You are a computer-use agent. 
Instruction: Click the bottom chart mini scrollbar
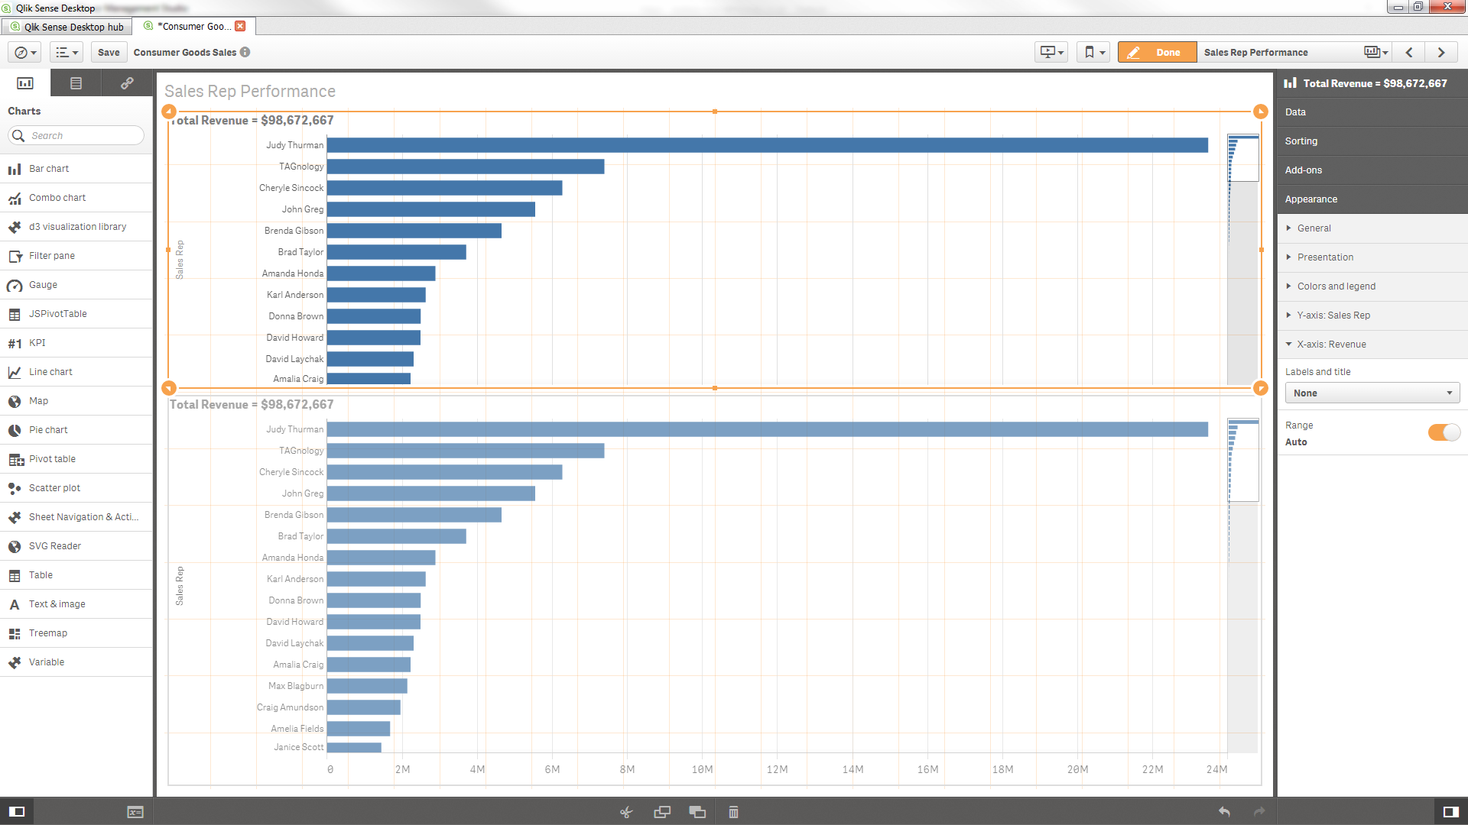(x=1242, y=585)
